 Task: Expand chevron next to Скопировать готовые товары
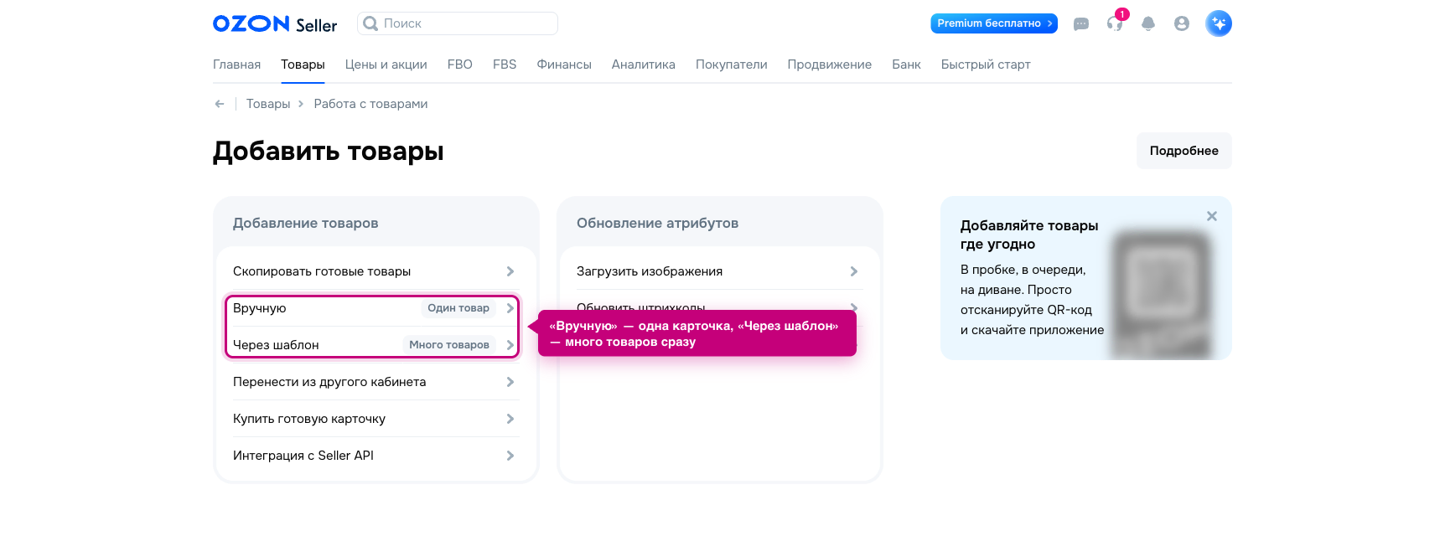click(510, 271)
